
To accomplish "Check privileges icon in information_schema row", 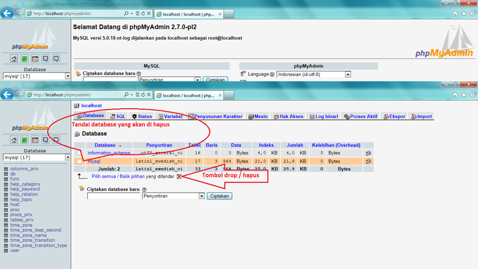I will tap(368, 153).
